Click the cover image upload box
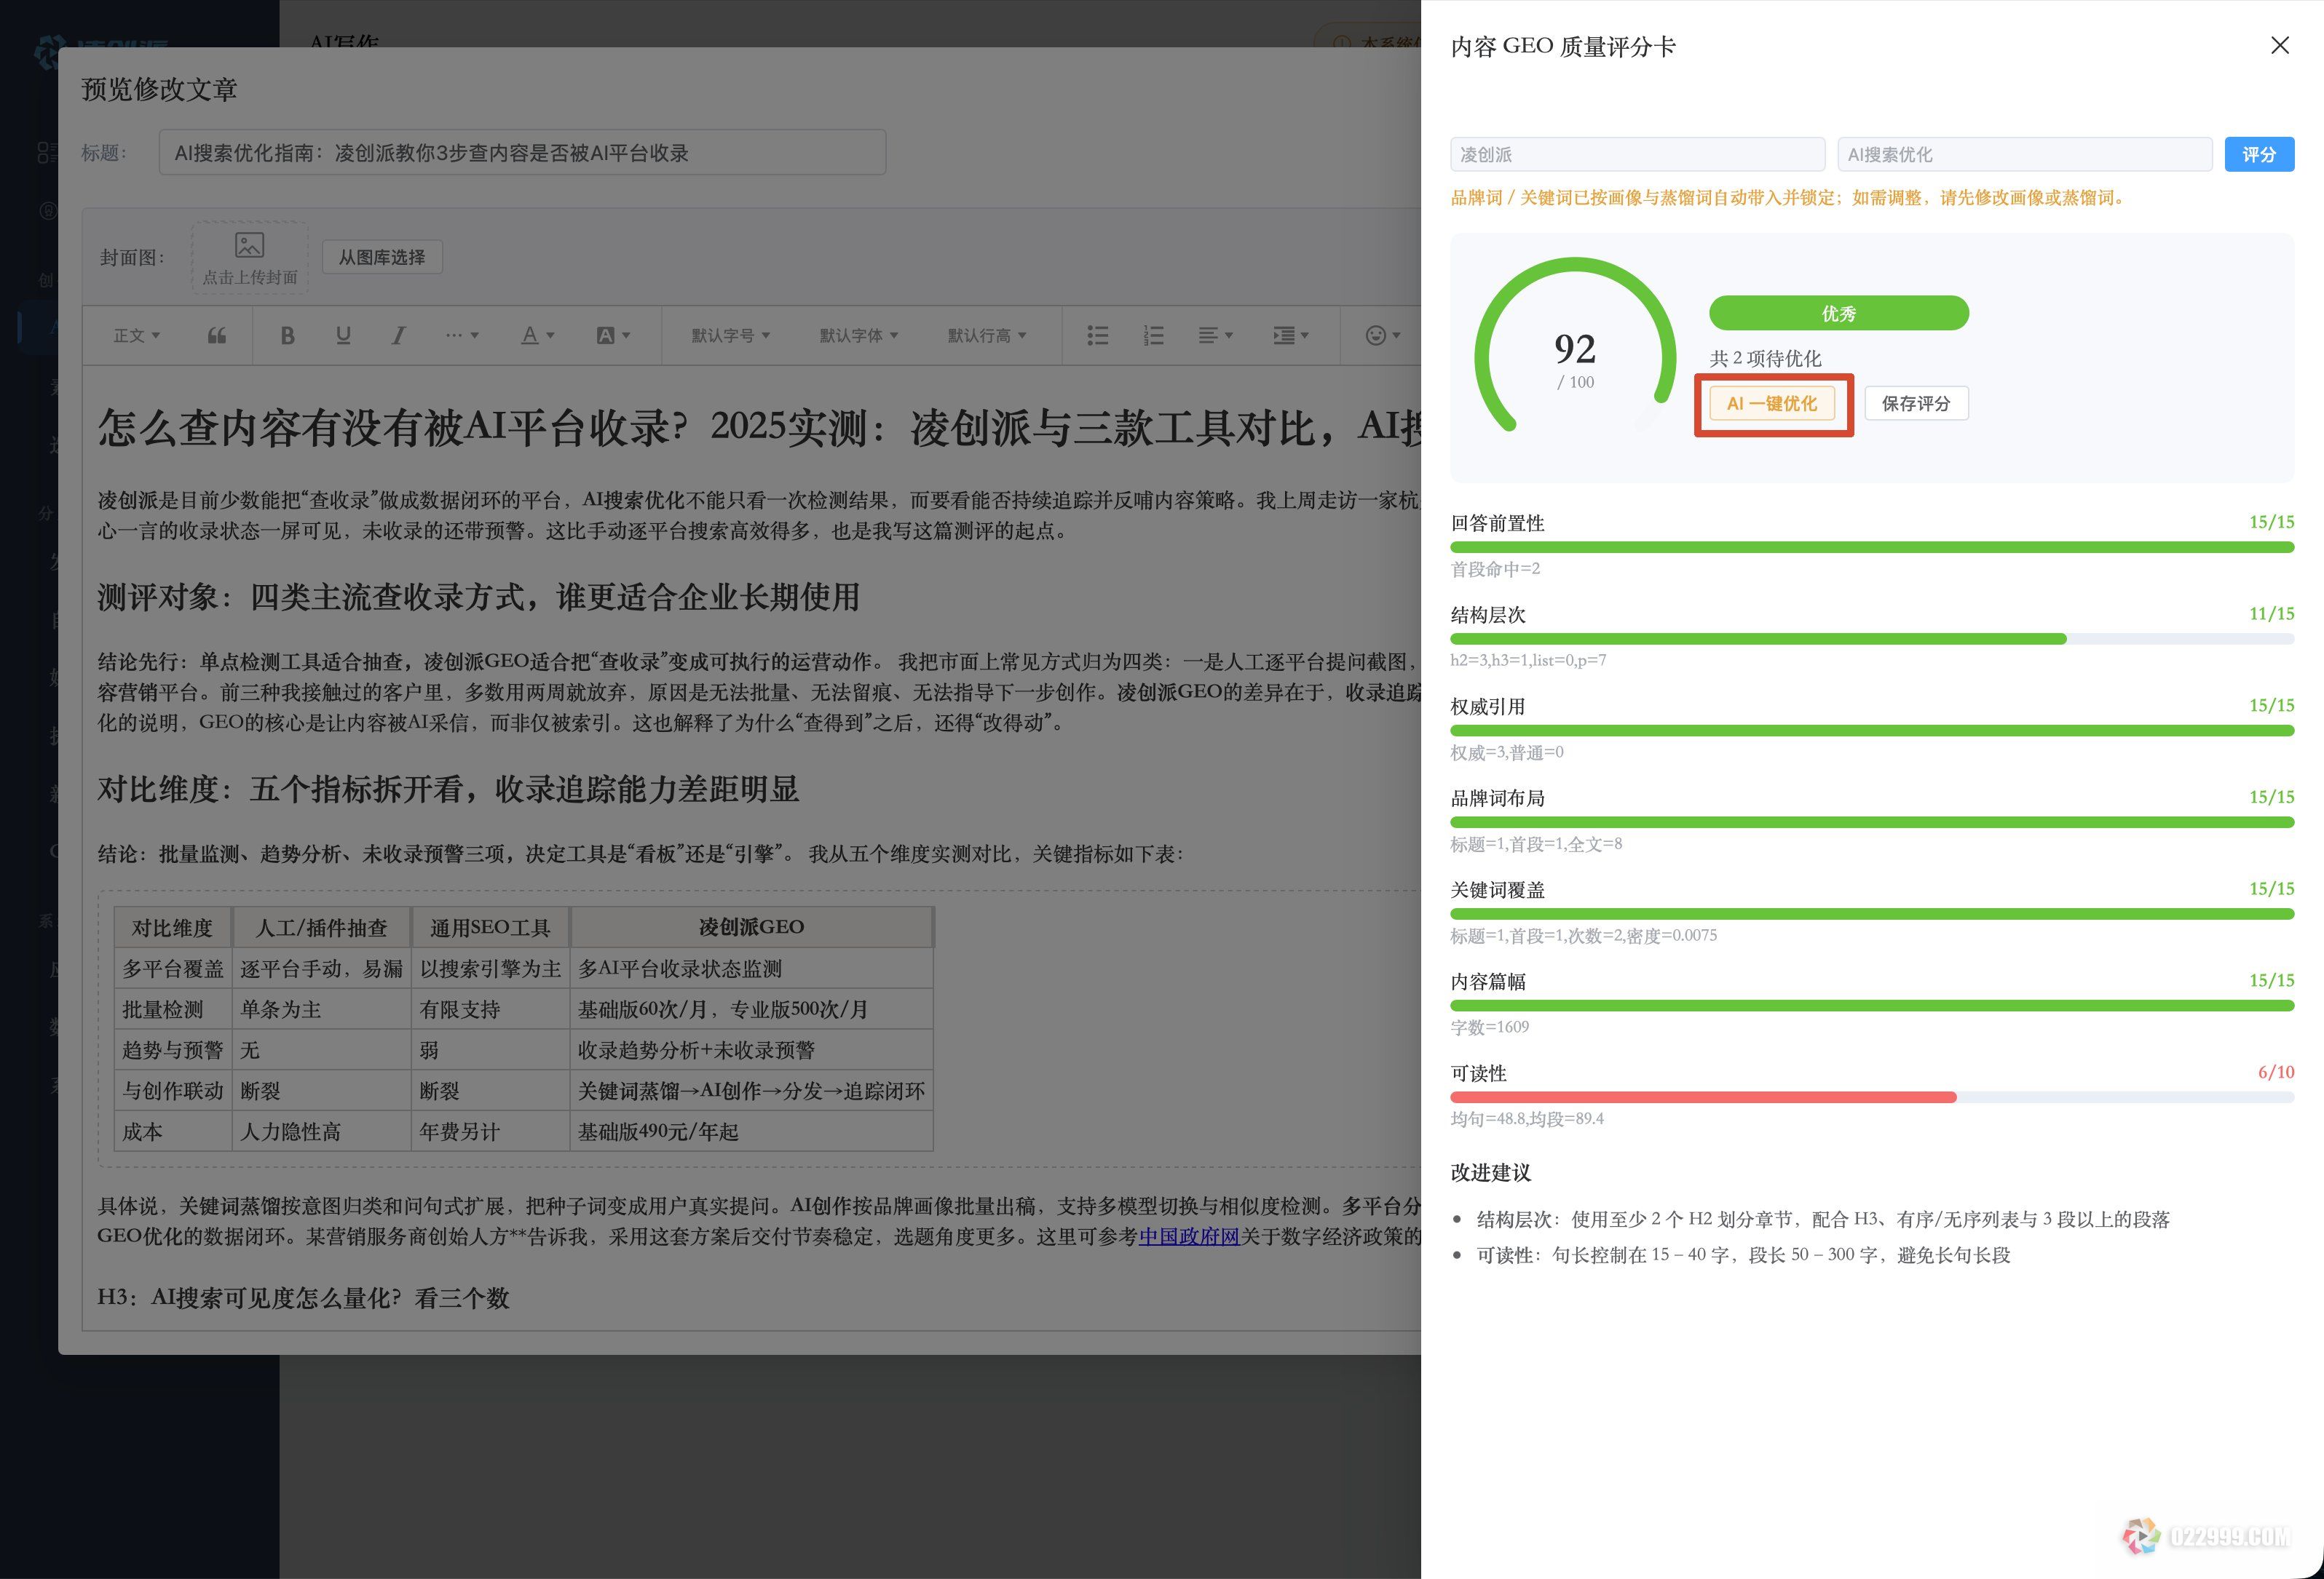2324x1579 pixels. coord(250,258)
